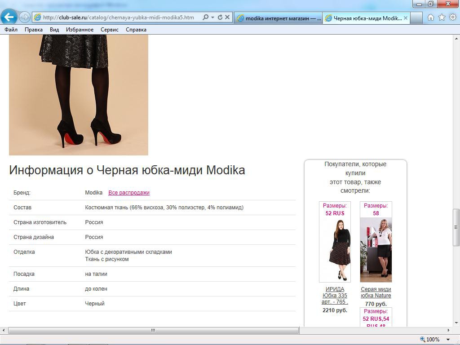Open the Favorites star icon
460x345 pixels.
point(442,18)
